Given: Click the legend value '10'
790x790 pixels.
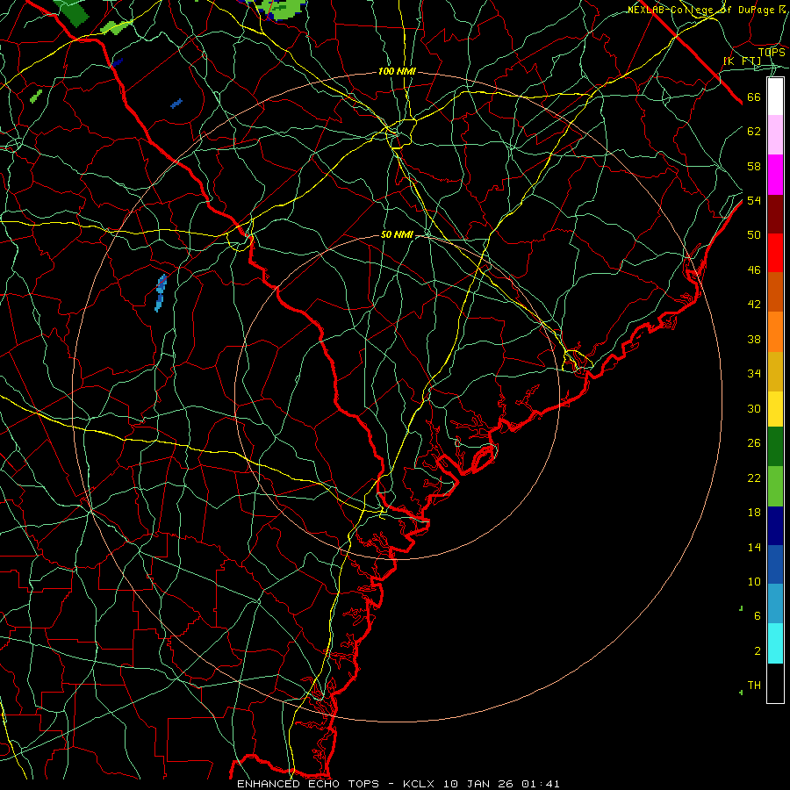Looking at the screenshot, I should [754, 582].
